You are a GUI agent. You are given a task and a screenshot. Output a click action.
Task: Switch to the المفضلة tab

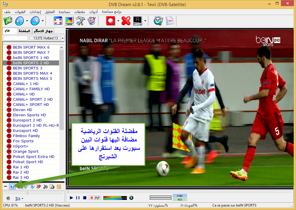pos(24,31)
